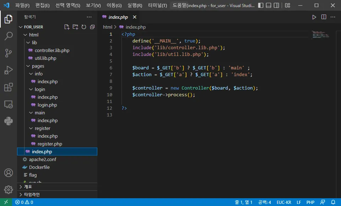Toggle the bottom panel visibility
This screenshot has height=206, width=341.
[269, 5]
